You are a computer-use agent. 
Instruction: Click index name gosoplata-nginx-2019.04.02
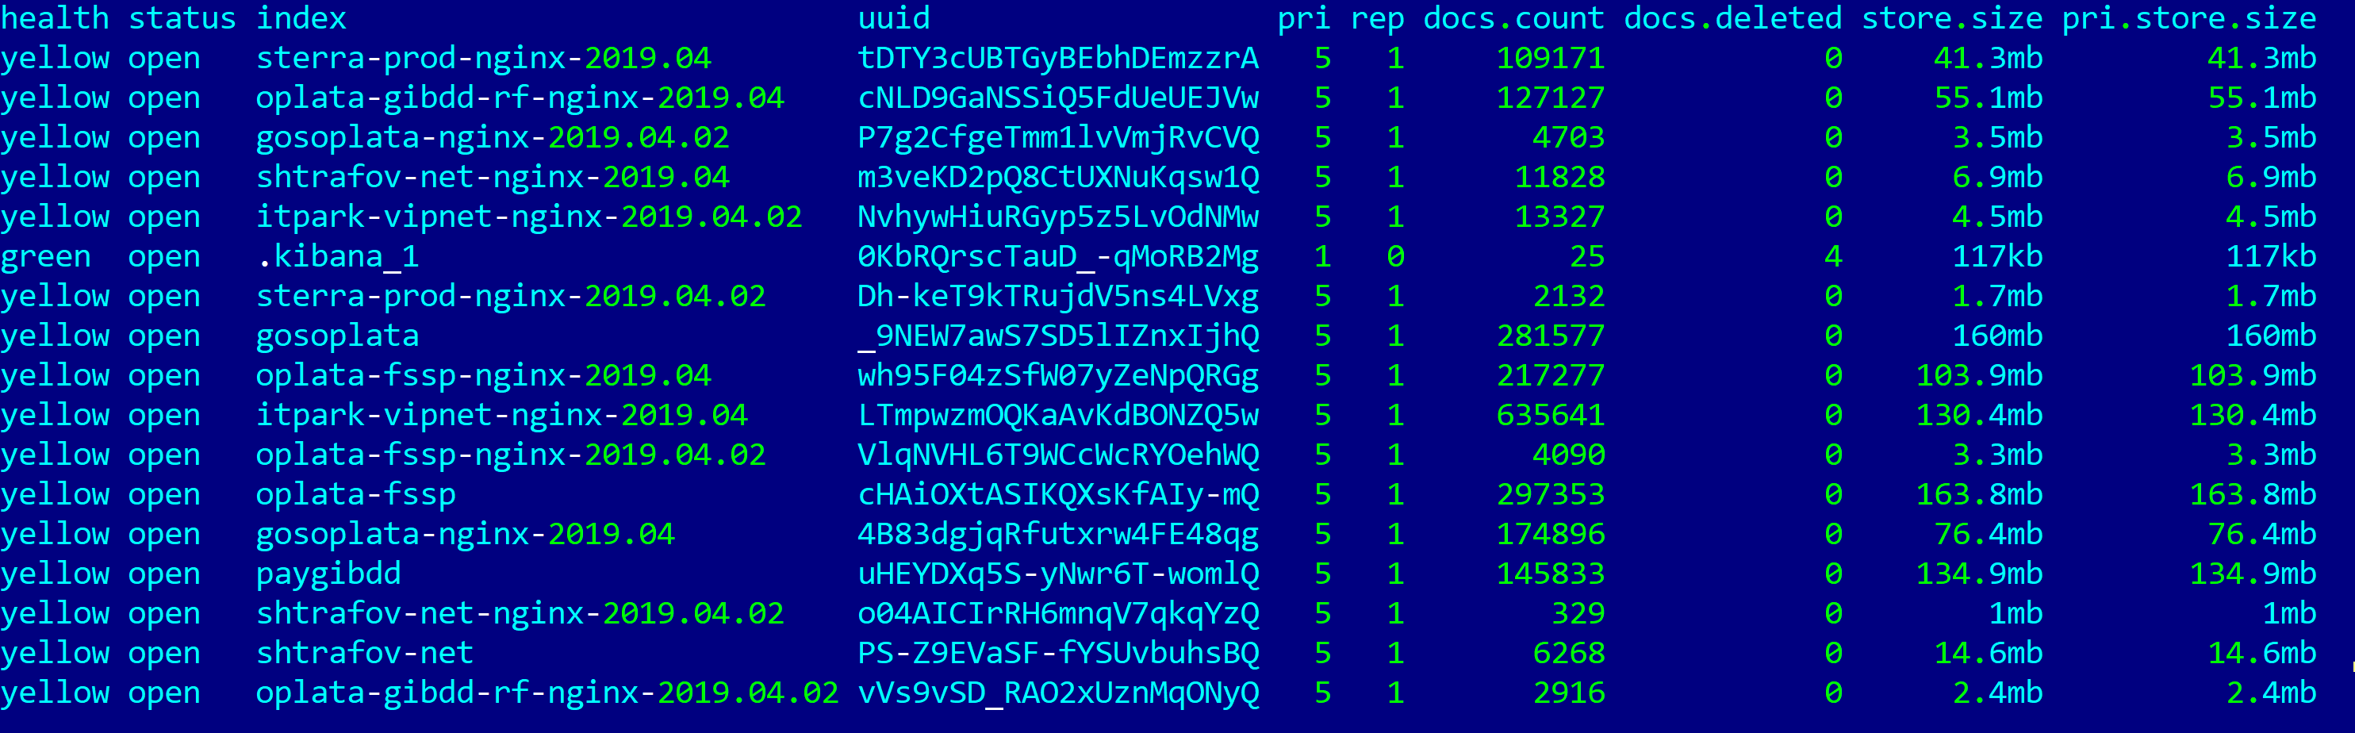(493, 138)
